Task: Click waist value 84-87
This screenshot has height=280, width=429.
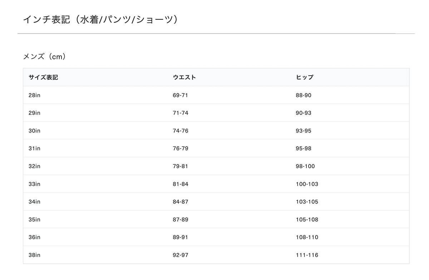Action: (x=181, y=202)
